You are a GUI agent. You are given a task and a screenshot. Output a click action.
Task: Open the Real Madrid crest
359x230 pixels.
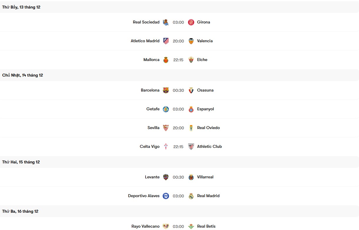[x=191, y=196]
